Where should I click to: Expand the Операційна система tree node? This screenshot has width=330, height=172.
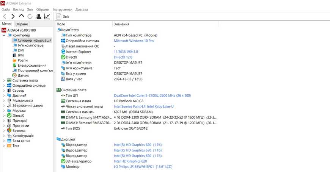click(4, 85)
